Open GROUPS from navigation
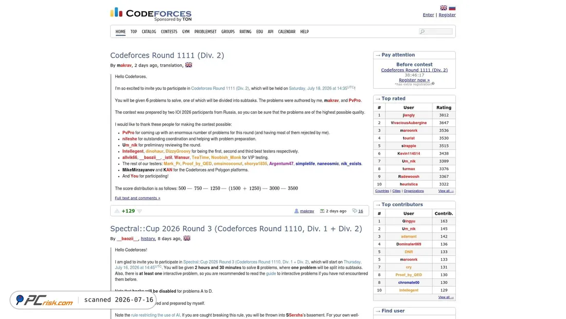This screenshot has height=319, width=566. (x=228, y=32)
